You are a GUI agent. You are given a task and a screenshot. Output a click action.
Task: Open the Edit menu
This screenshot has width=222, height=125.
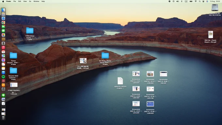tap(20, 1)
